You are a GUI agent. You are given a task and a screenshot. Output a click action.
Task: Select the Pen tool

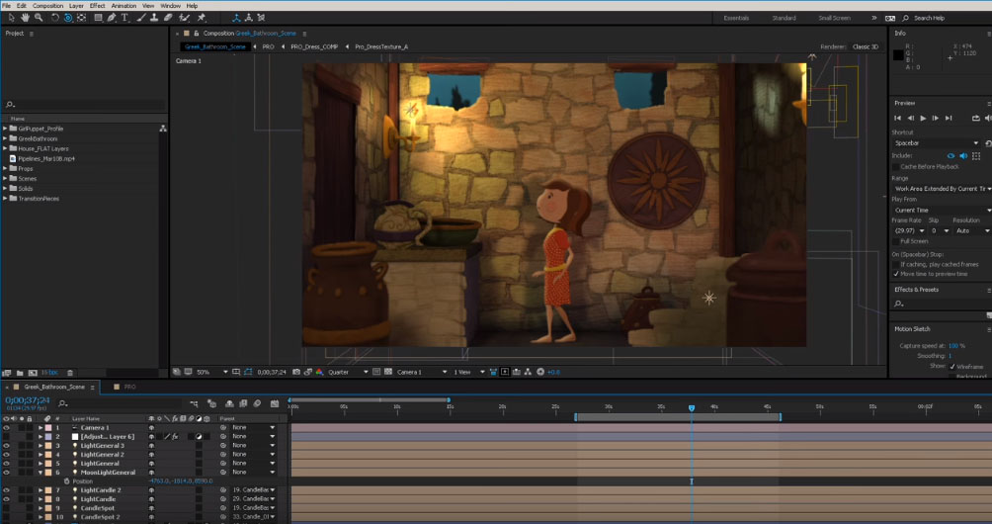pos(112,18)
